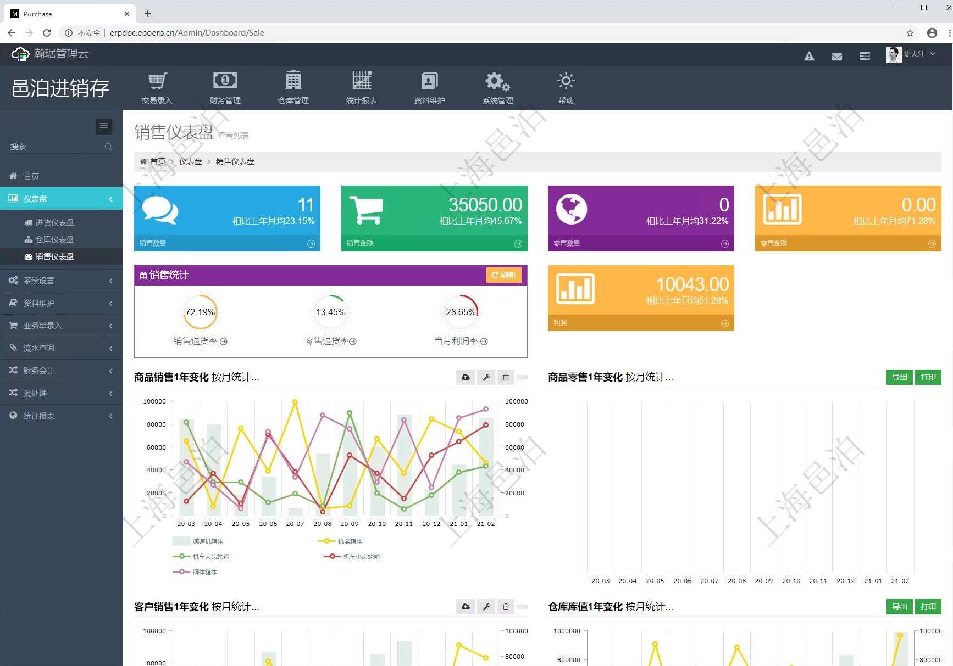Viewport: 953px width, 666px height.
Task: Click the arrow icon on 零售金额 card
Action: click(932, 244)
